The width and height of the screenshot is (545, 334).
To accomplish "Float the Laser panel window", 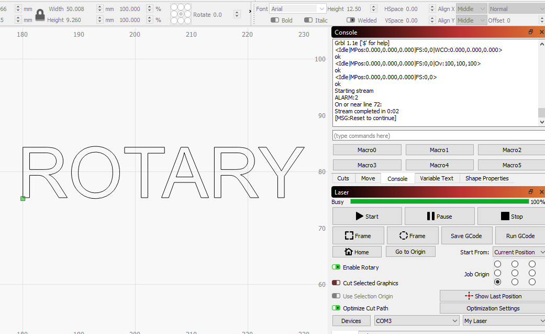I will coord(531,192).
